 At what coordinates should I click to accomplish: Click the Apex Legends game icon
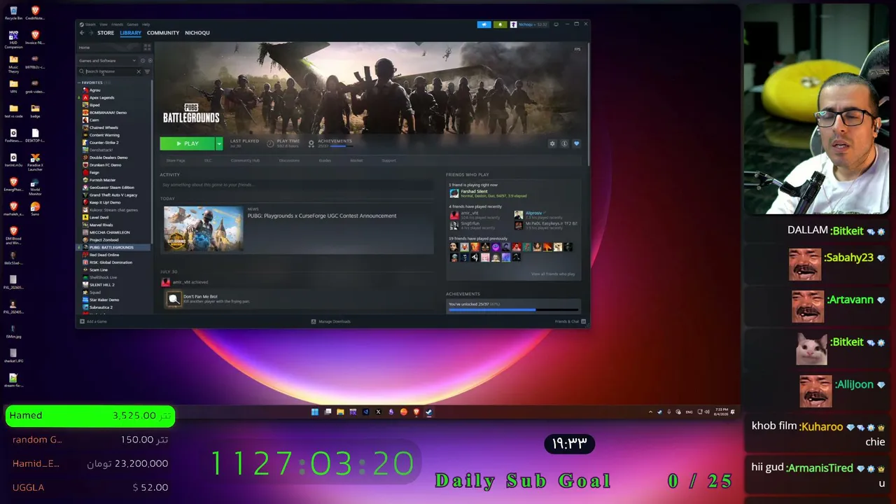click(85, 97)
